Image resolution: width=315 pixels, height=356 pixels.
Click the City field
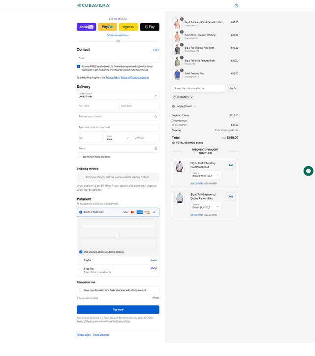pyautogui.click(x=90, y=138)
